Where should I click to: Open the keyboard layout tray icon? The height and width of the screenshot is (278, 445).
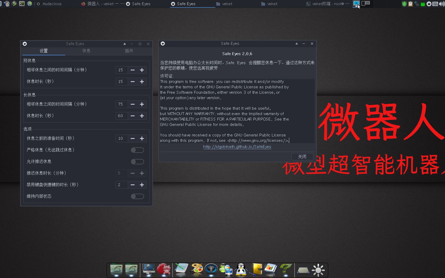435,4
